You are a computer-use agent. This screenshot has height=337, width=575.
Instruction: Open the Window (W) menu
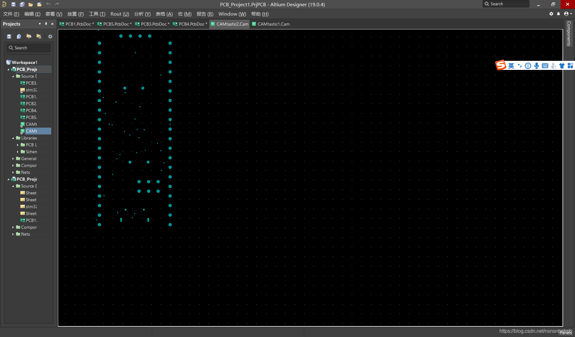click(232, 14)
